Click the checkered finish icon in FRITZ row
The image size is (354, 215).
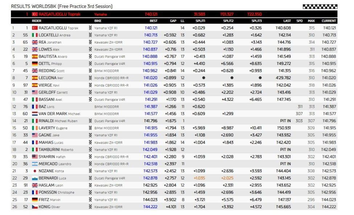tap(90, 200)
